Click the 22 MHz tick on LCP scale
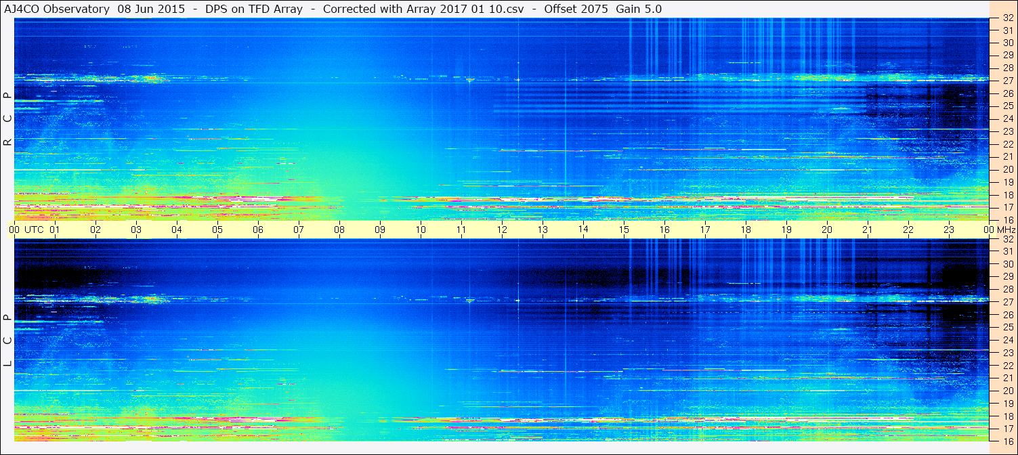The width and height of the screenshot is (1018, 455). (x=1007, y=366)
